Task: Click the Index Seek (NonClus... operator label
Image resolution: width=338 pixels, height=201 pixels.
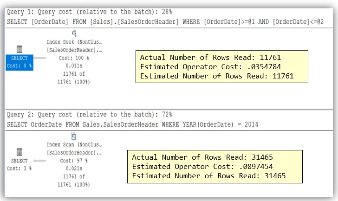Action: click(74, 42)
